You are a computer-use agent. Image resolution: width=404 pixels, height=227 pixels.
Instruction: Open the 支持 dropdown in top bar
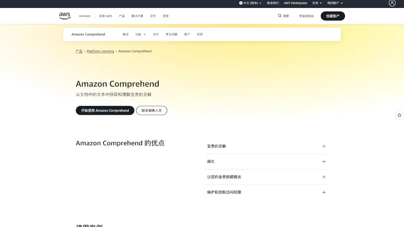click(317, 3)
